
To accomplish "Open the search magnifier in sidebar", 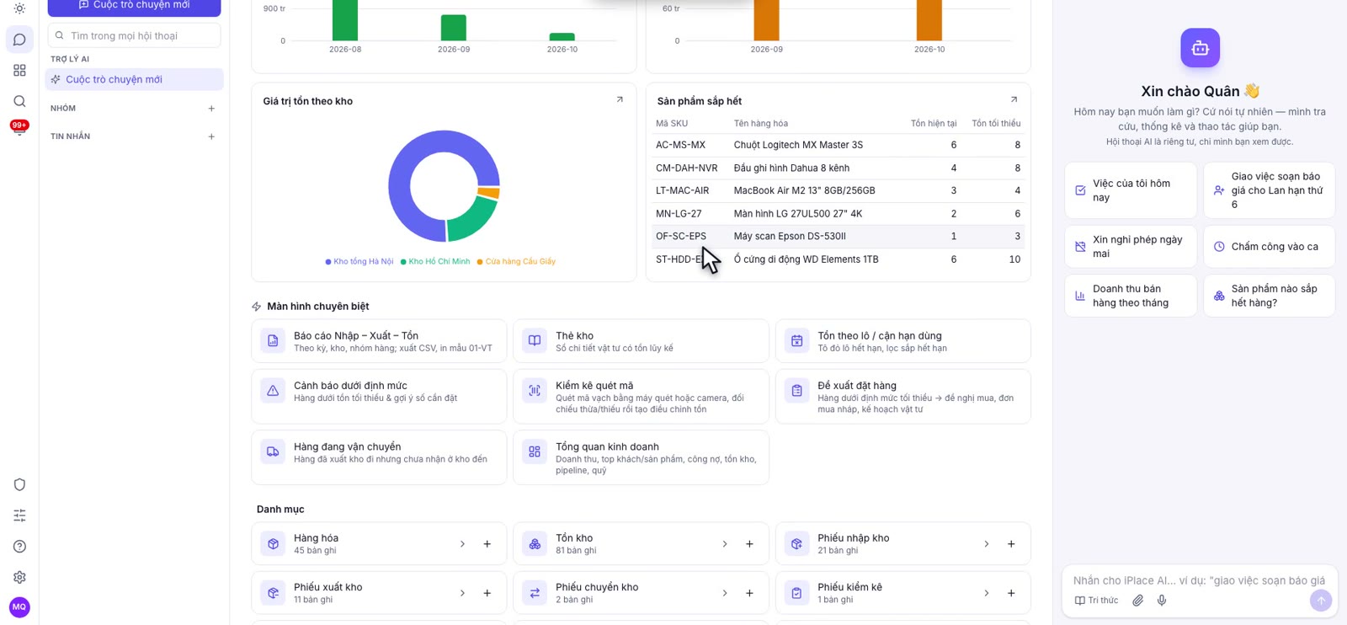I will point(19,101).
